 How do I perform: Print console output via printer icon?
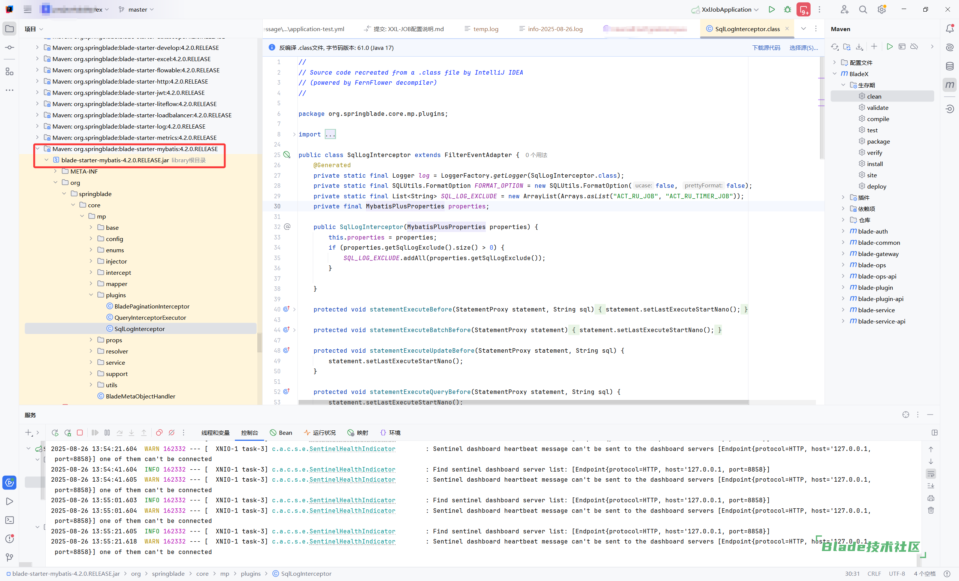(931, 498)
